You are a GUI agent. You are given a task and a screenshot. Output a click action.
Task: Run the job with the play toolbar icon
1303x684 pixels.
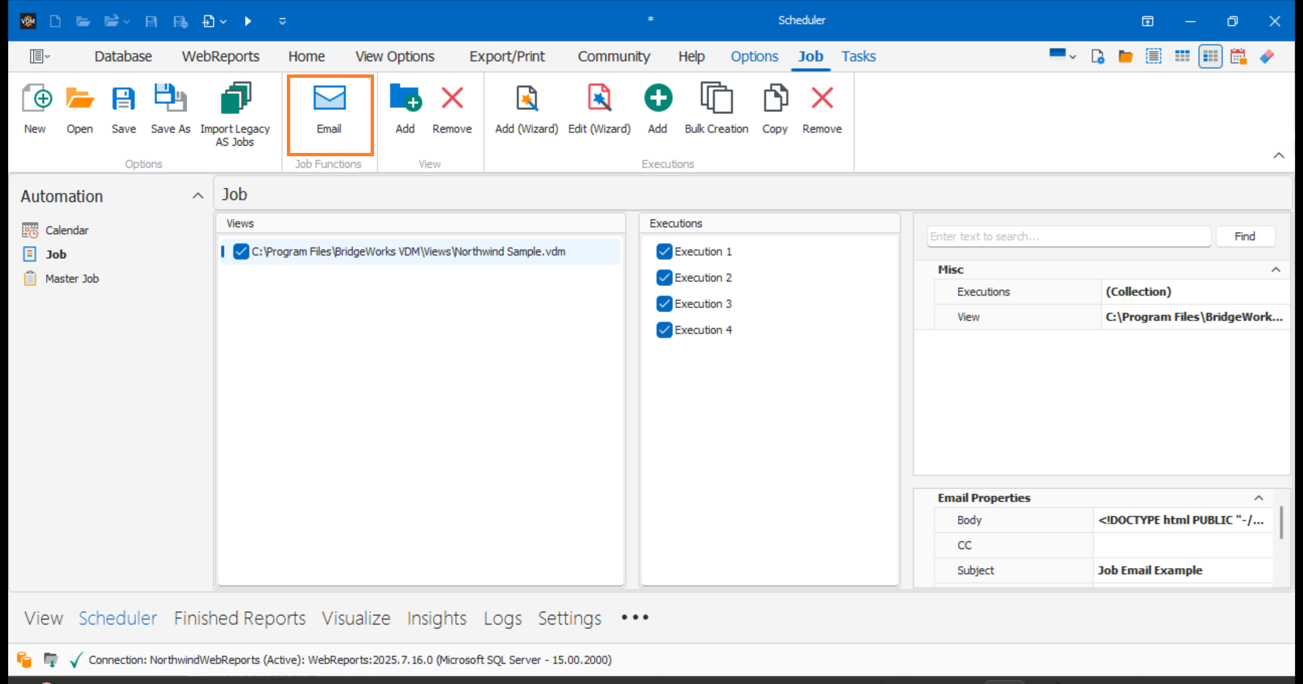(248, 21)
